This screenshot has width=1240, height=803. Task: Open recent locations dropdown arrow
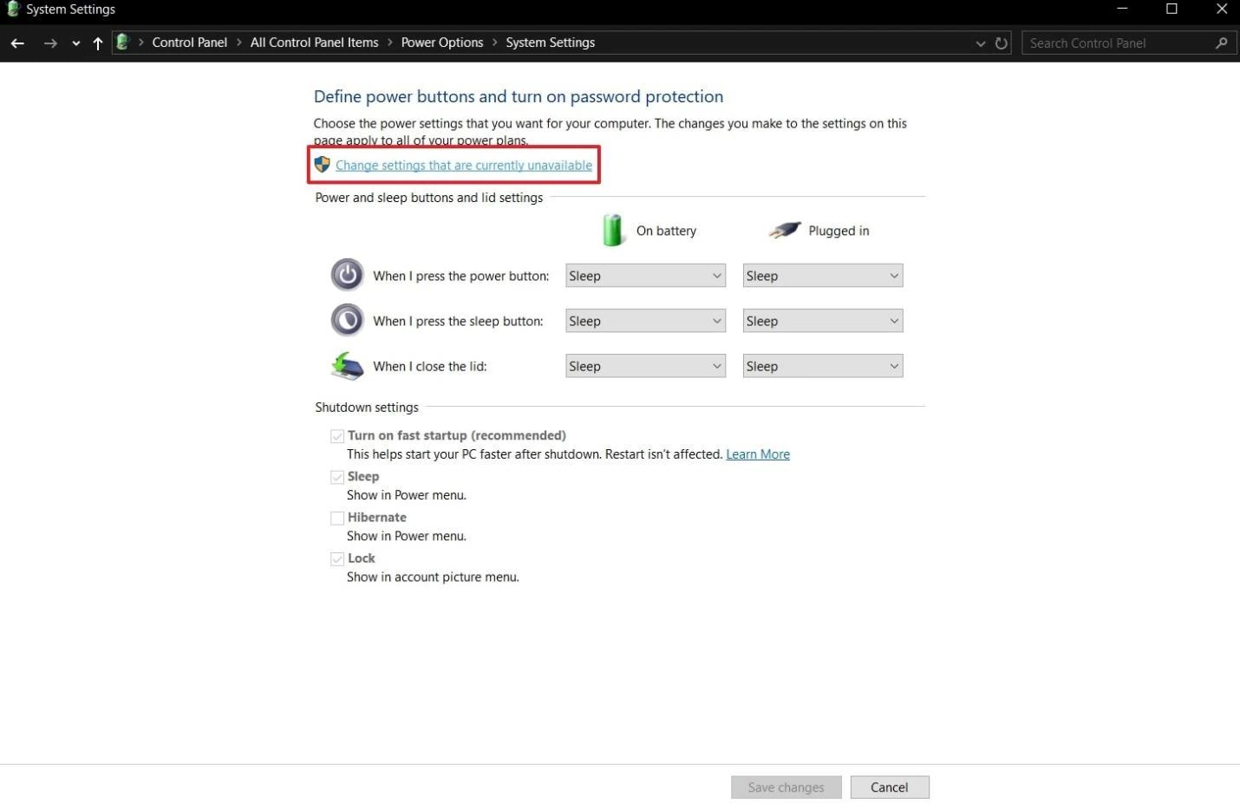[76, 42]
